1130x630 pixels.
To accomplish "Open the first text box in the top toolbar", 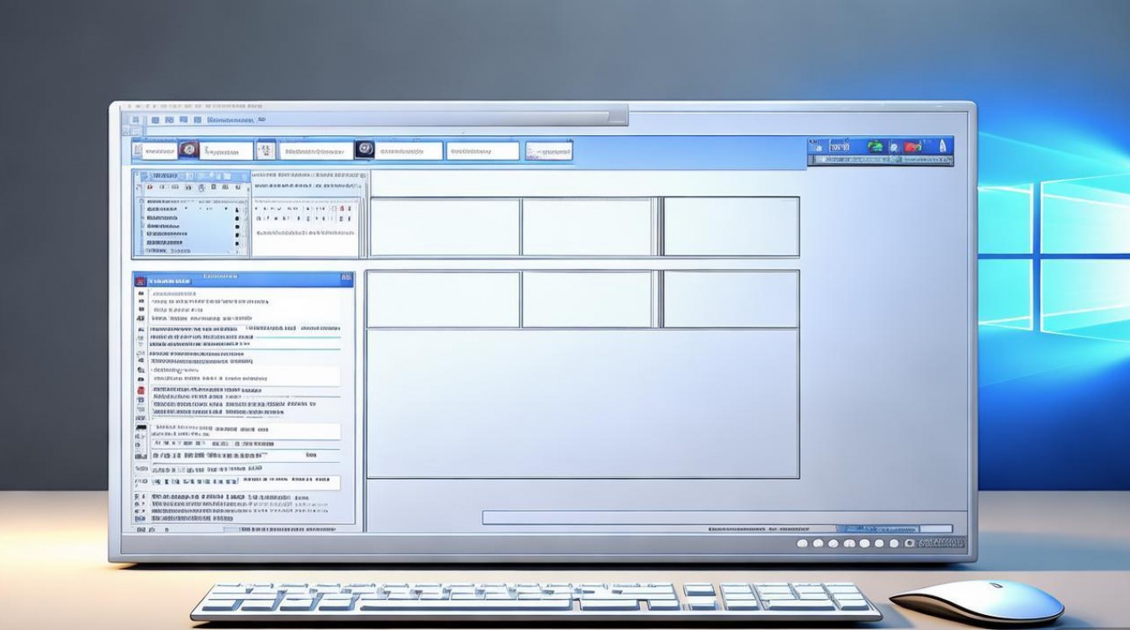I will (154, 151).
